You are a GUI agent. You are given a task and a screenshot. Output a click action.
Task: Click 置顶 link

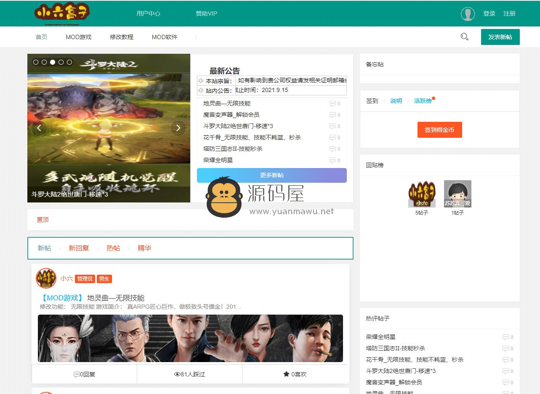coord(43,220)
